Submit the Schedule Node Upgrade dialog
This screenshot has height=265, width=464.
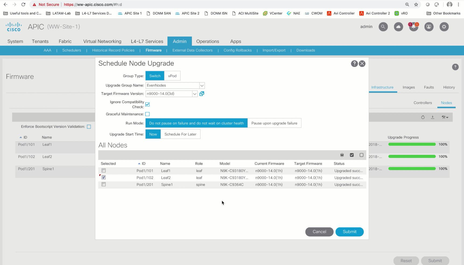pos(349,232)
